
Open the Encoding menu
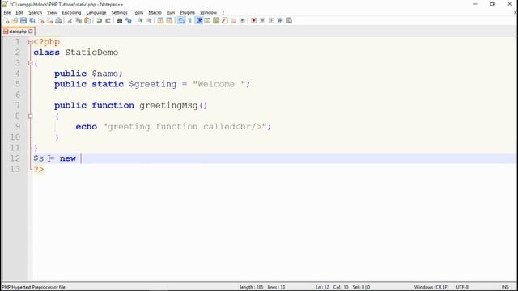coord(71,13)
